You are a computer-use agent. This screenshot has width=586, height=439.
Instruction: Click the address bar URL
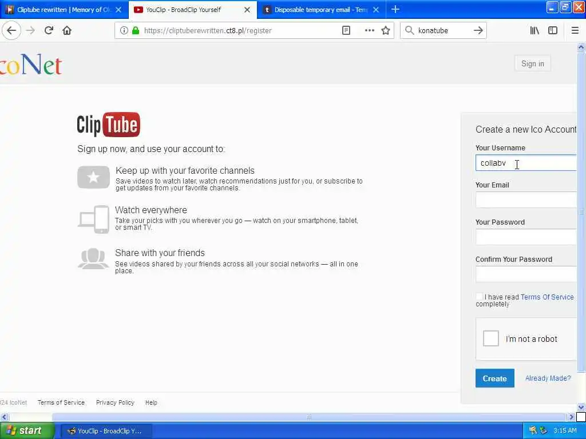[208, 31]
